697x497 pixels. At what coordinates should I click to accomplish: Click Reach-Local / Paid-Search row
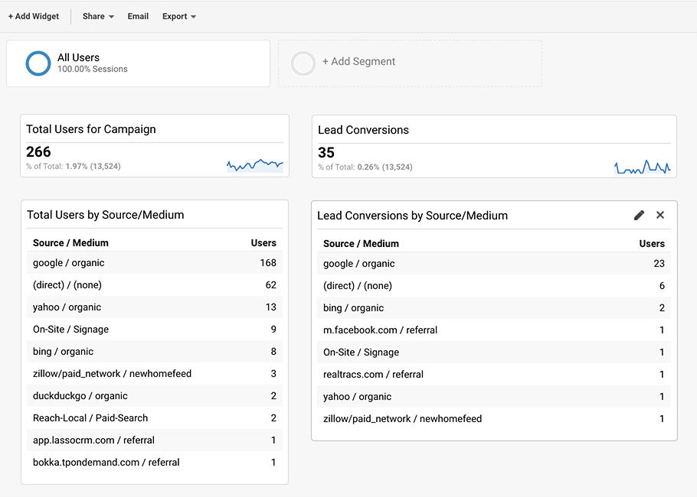155,418
